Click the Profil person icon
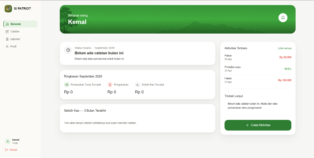314x158 pixels. click(7, 46)
